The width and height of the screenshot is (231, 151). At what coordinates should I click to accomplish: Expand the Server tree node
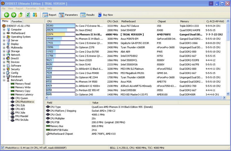[x=4, y=40]
